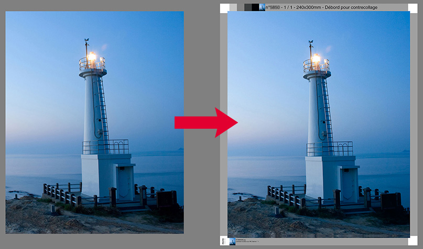Image resolution: width=423 pixels, height=249 pixels.
Task: Click the file name text in bottom footer
Action: (x=243, y=240)
